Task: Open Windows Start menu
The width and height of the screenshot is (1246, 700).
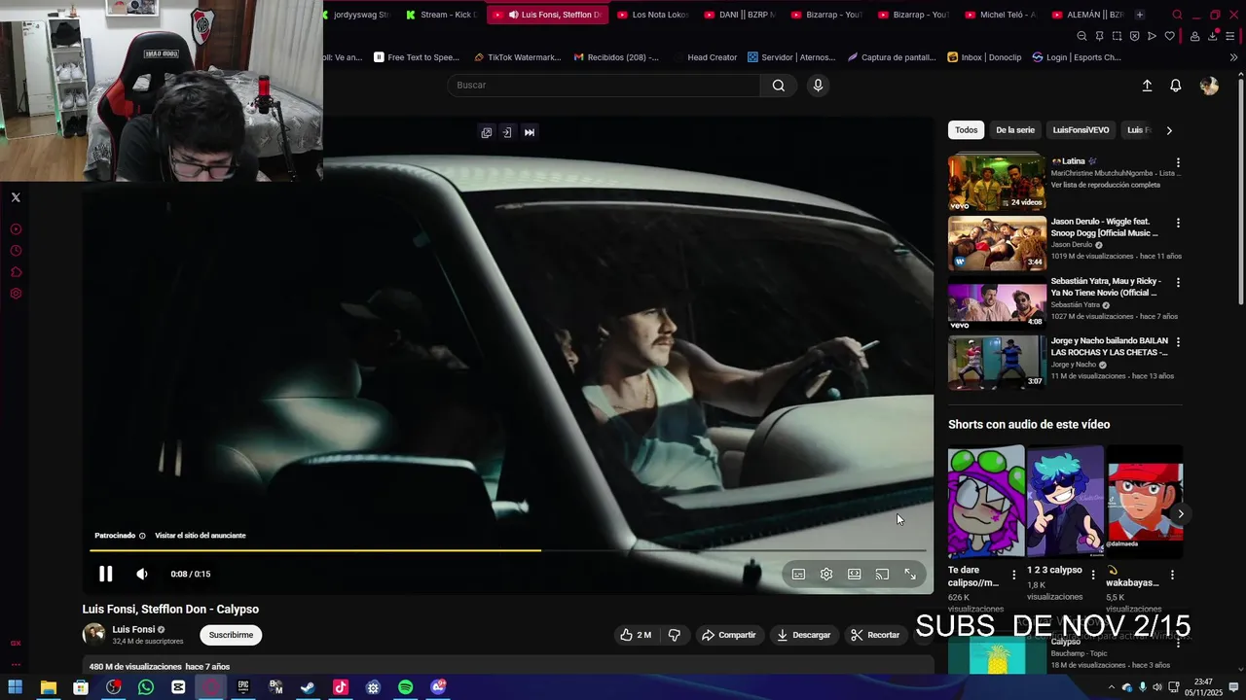Action: click(16, 687)
